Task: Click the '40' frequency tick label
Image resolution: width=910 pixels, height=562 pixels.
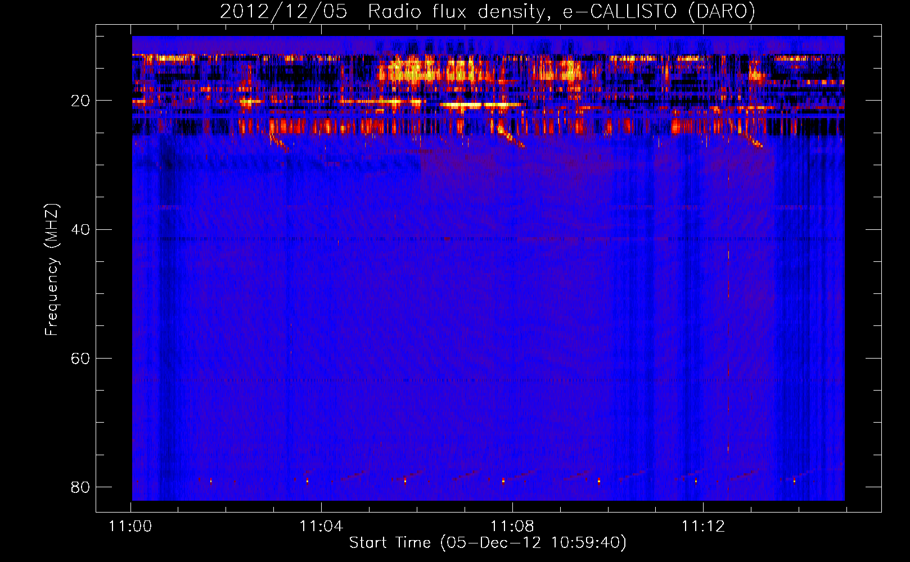Action: pyautogui.click(x=80, y=229)
